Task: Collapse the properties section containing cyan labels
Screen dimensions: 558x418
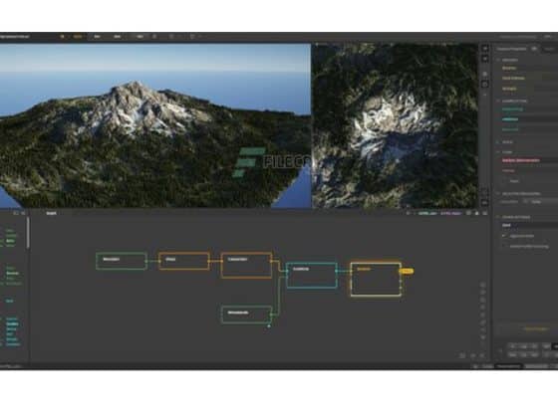Action: tap(498, 101)
